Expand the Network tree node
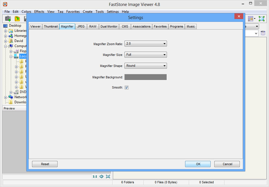Screen dimensions: 269x187 5,97
